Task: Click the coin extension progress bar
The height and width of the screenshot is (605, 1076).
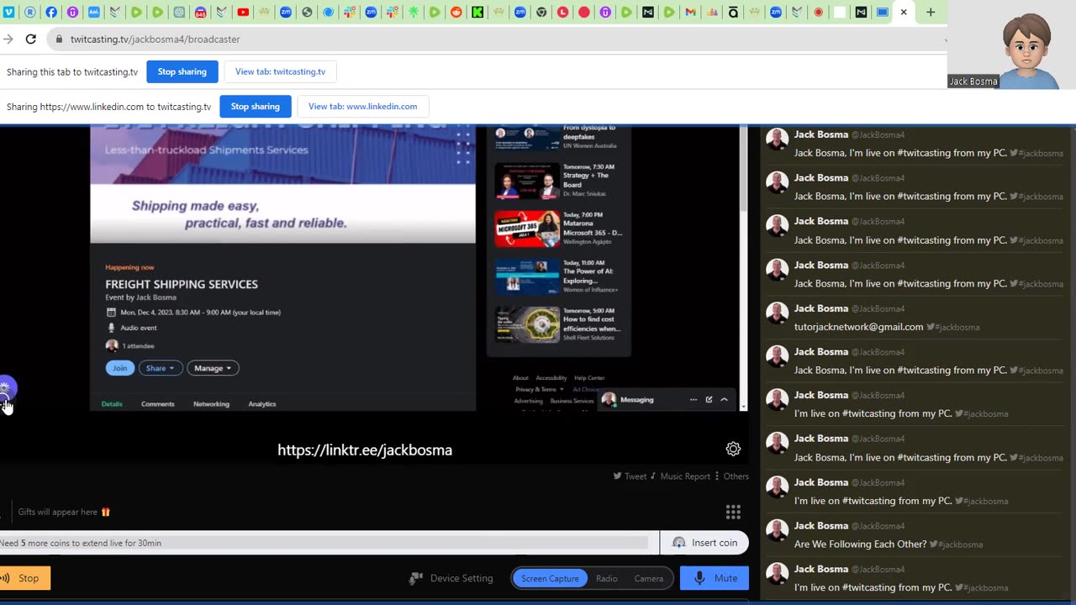Action: (x=324, y=543)
